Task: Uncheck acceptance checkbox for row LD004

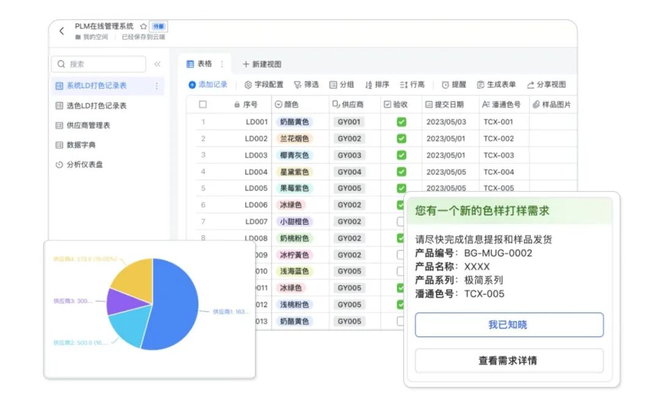Action: [401, 171]
